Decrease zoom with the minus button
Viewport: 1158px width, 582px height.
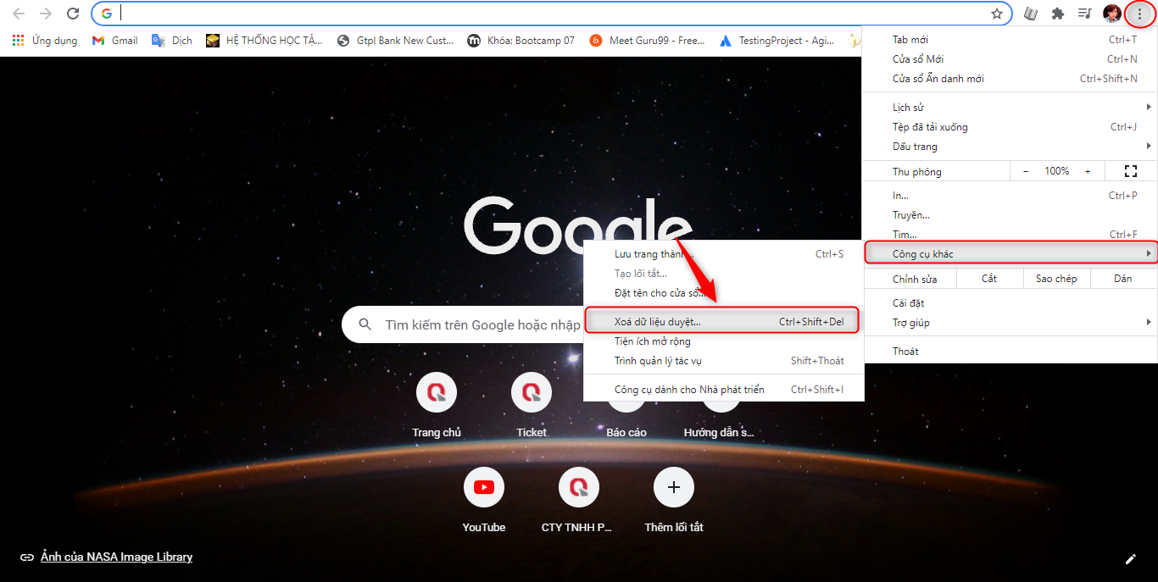click(x=1026, y=171)
